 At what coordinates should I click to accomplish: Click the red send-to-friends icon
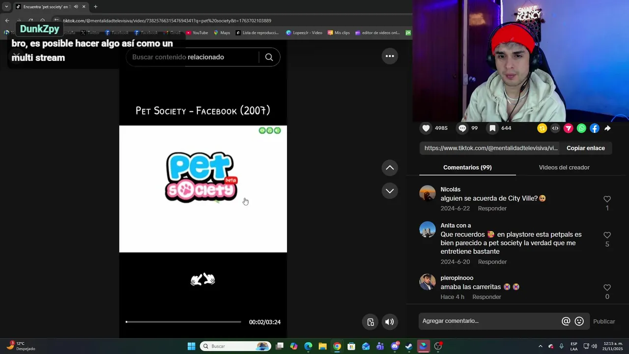pos(568,128)
